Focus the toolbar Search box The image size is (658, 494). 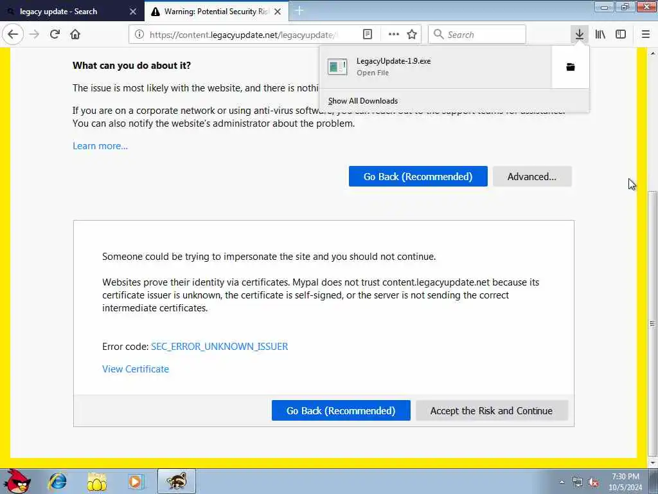point(477,35)
